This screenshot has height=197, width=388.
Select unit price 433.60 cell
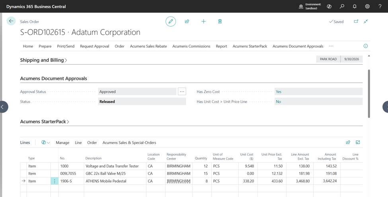point(272,181)
